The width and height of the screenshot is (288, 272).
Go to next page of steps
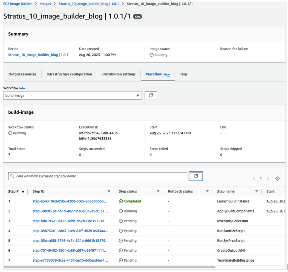[x=268, y=178]
